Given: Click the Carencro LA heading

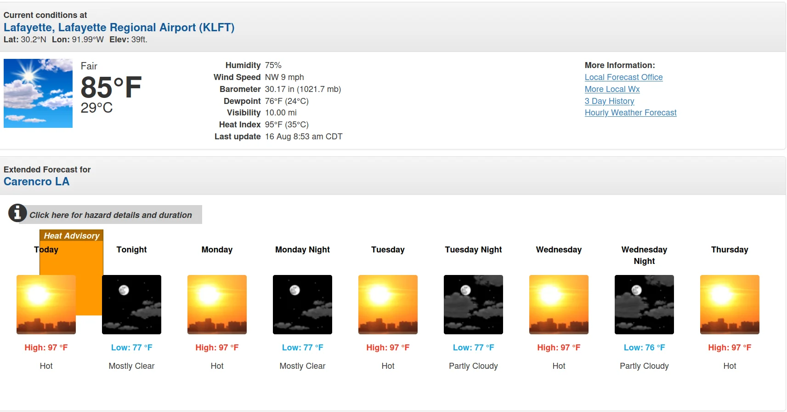Looking at the screenshot, I should click(x=36, y=182).
